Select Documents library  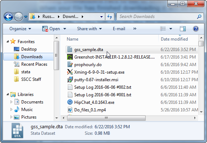click(32, 102)
